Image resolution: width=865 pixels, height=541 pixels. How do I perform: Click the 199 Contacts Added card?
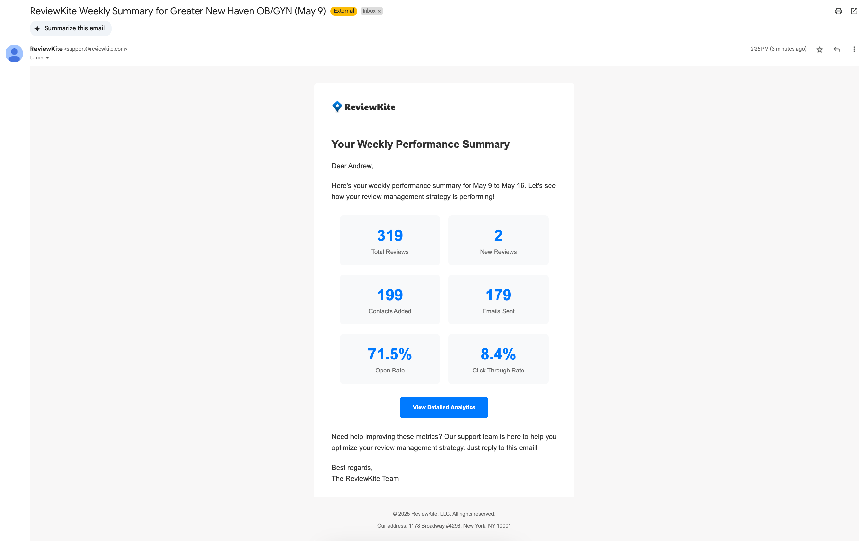pos(390,299)
